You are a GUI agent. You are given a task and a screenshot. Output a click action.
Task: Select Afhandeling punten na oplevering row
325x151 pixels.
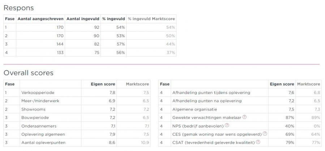240,101
